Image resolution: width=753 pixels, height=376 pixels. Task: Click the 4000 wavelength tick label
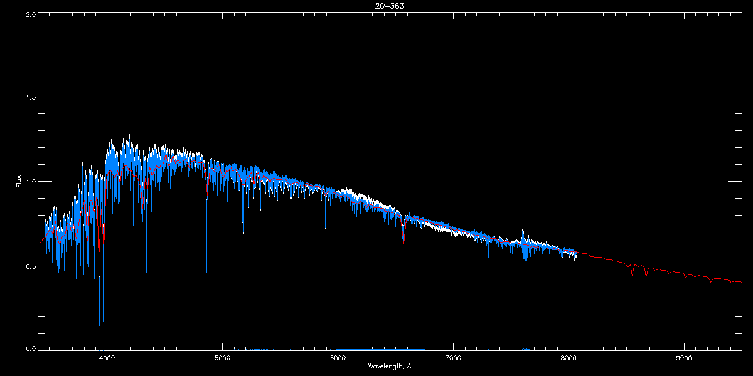(x=107, y=358)
